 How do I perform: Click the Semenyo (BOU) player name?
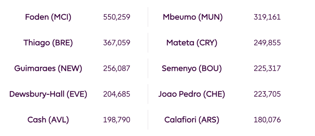[x=192, y=69]
